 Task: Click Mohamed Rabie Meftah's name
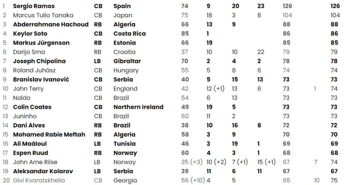coord(49,135)
